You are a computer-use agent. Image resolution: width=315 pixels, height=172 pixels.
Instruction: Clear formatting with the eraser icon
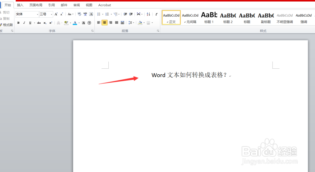(79, 14)
